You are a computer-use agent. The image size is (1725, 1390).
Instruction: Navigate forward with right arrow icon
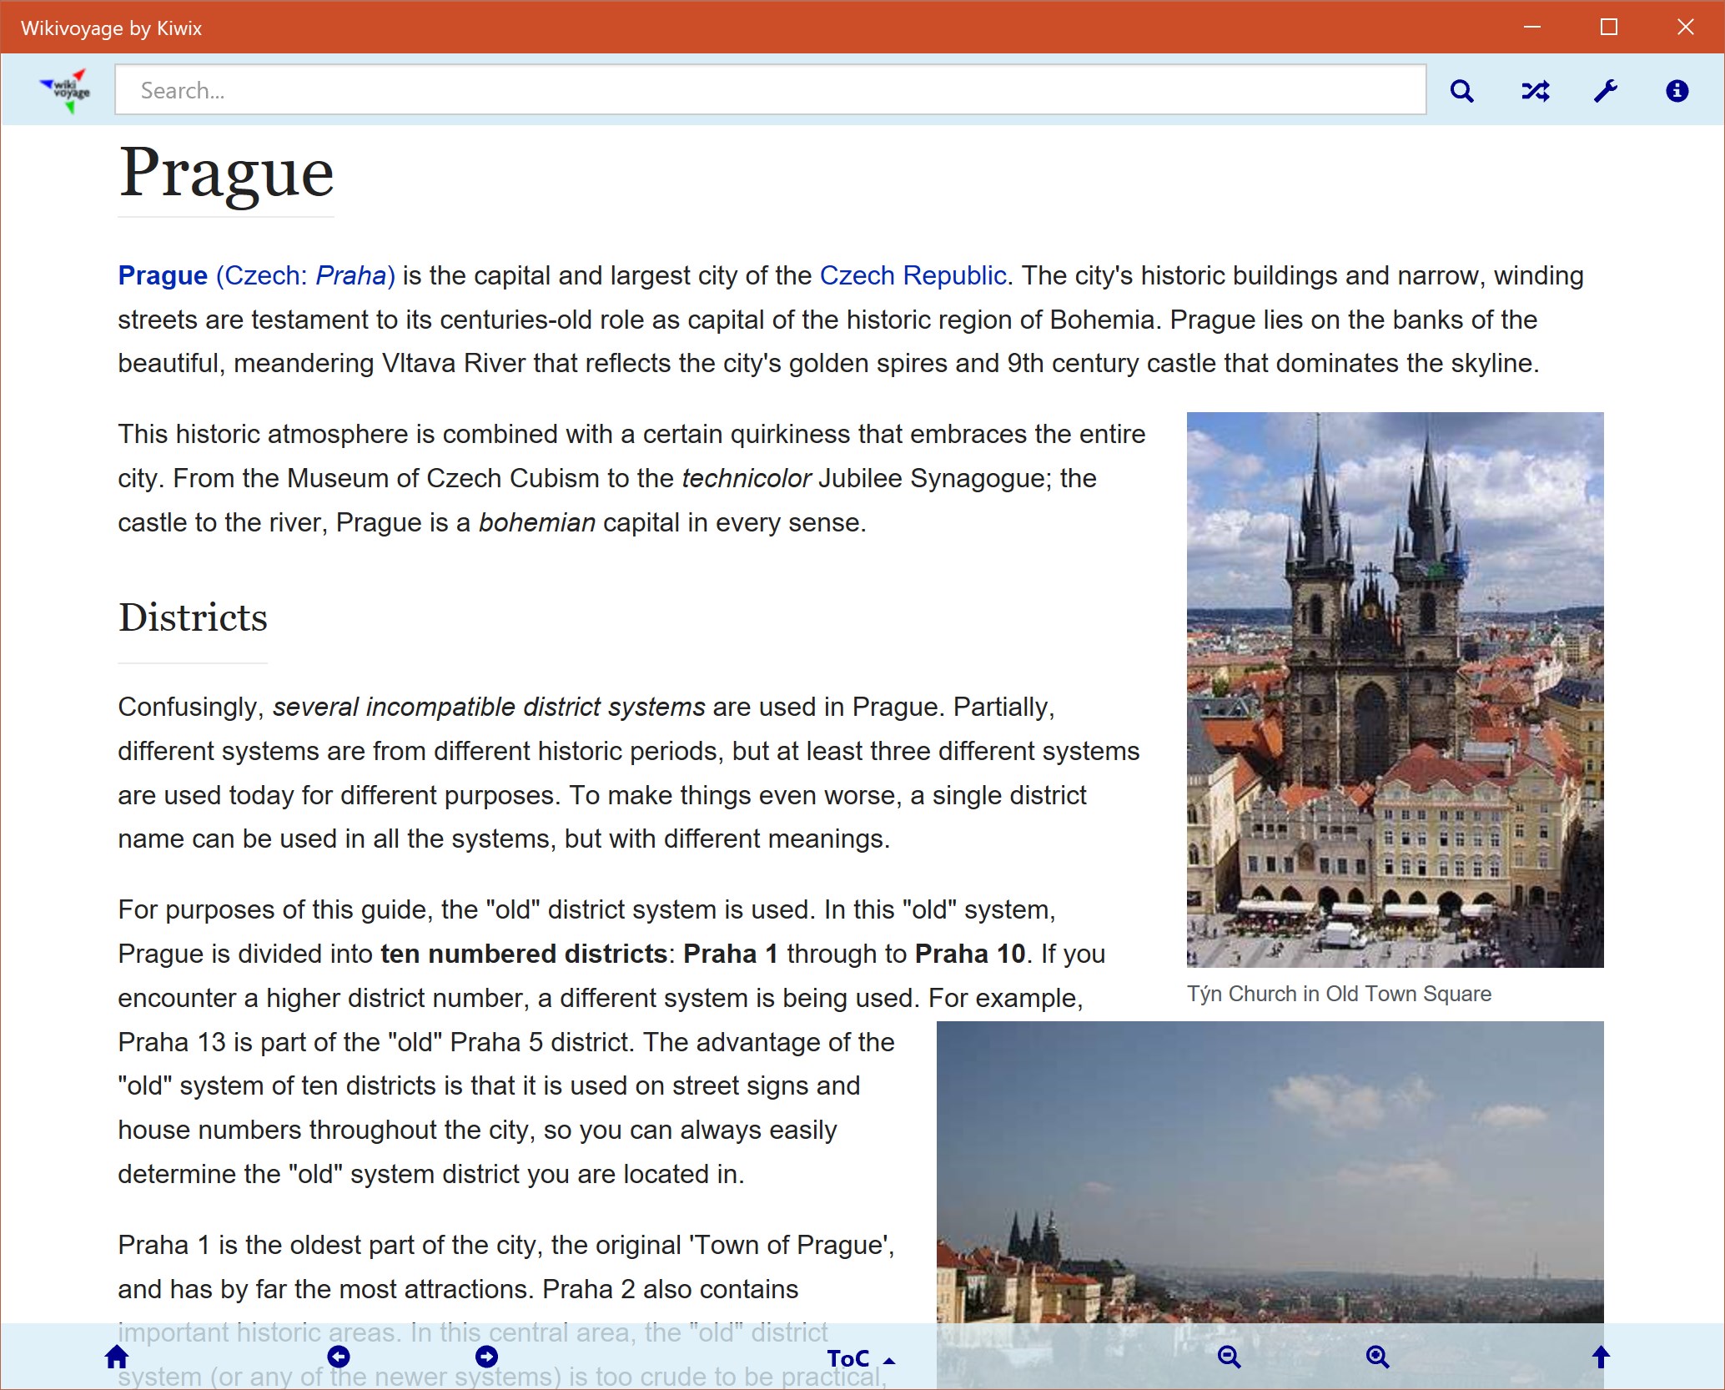(486, 1357)
